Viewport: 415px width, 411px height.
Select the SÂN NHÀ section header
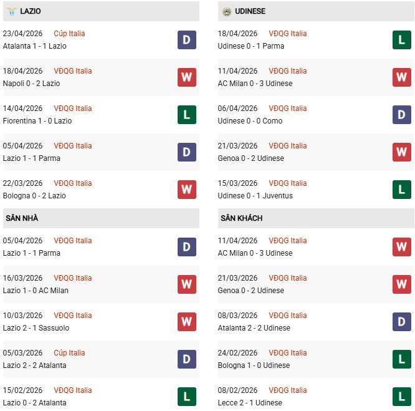coord(22,218)
